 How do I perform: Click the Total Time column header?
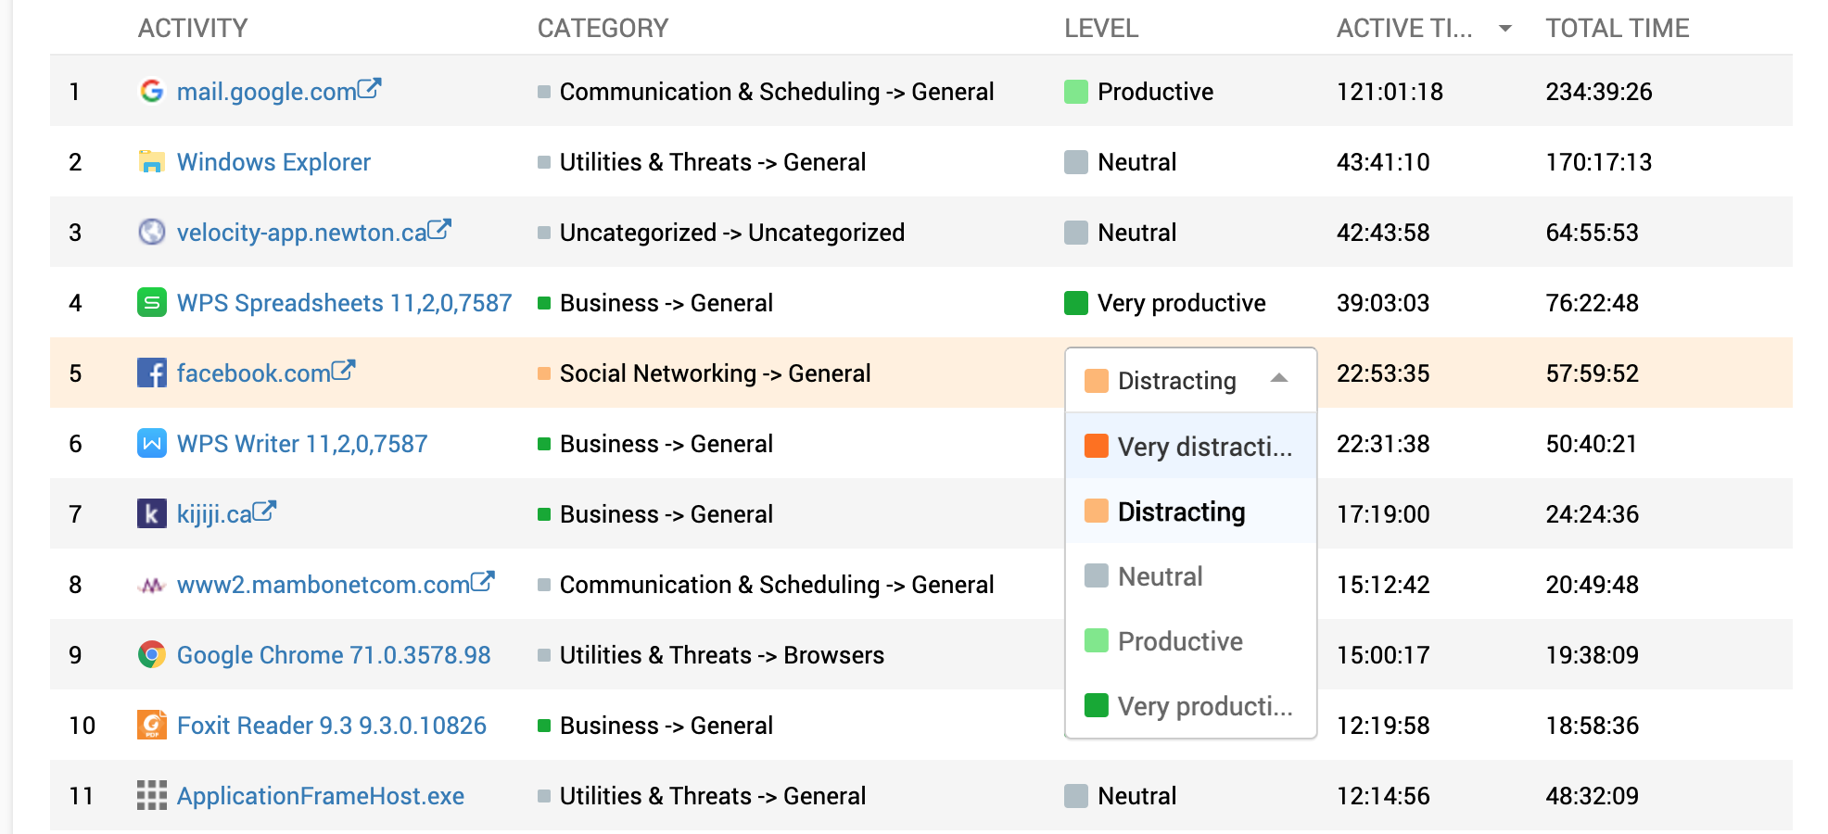(x=1617, y=29)
